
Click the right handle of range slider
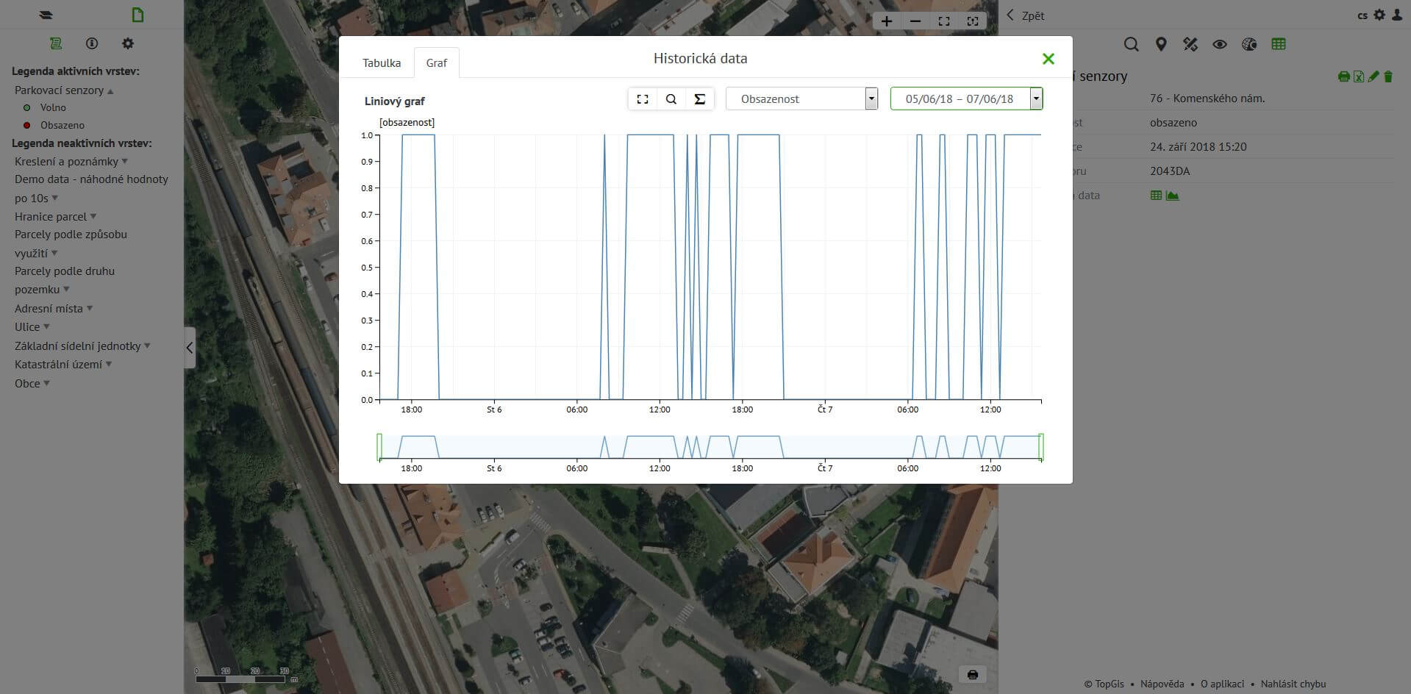[1041, 446]
